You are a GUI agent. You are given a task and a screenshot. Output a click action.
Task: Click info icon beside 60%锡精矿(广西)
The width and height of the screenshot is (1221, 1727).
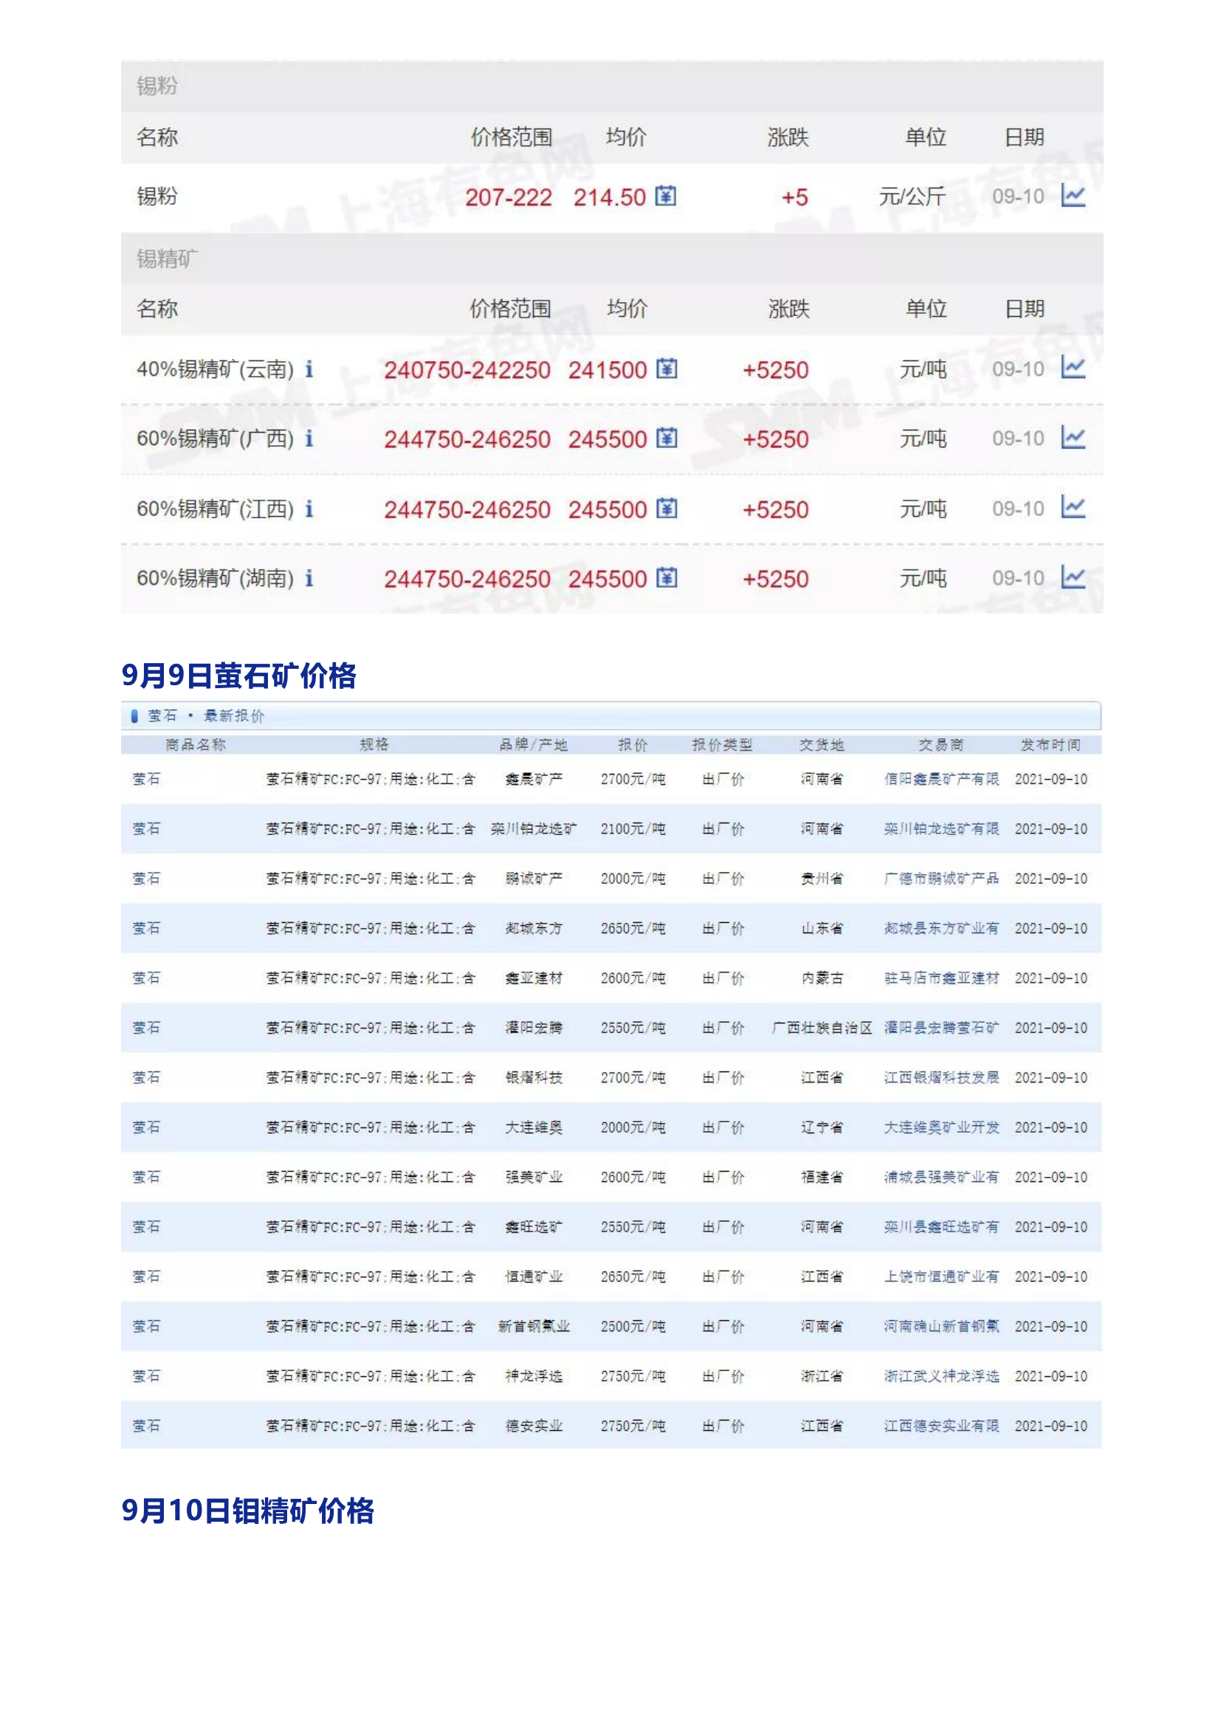(x=309, y=439)
